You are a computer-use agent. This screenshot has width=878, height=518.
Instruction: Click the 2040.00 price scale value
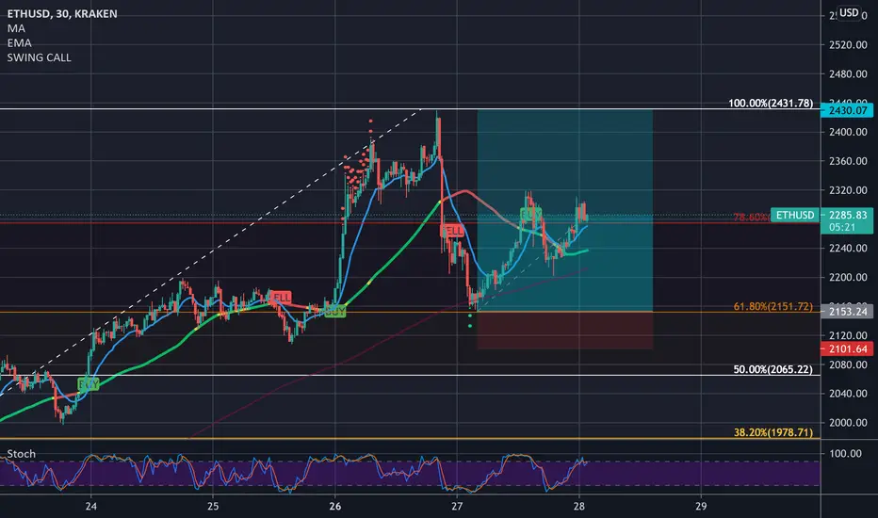tap(848, 394)
